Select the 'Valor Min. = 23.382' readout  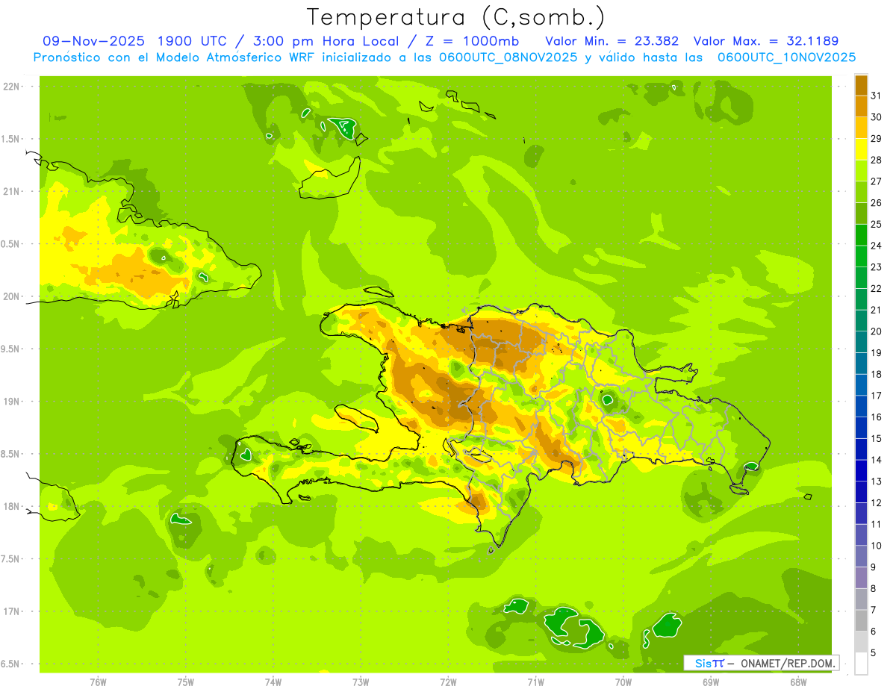click(612, 40)
